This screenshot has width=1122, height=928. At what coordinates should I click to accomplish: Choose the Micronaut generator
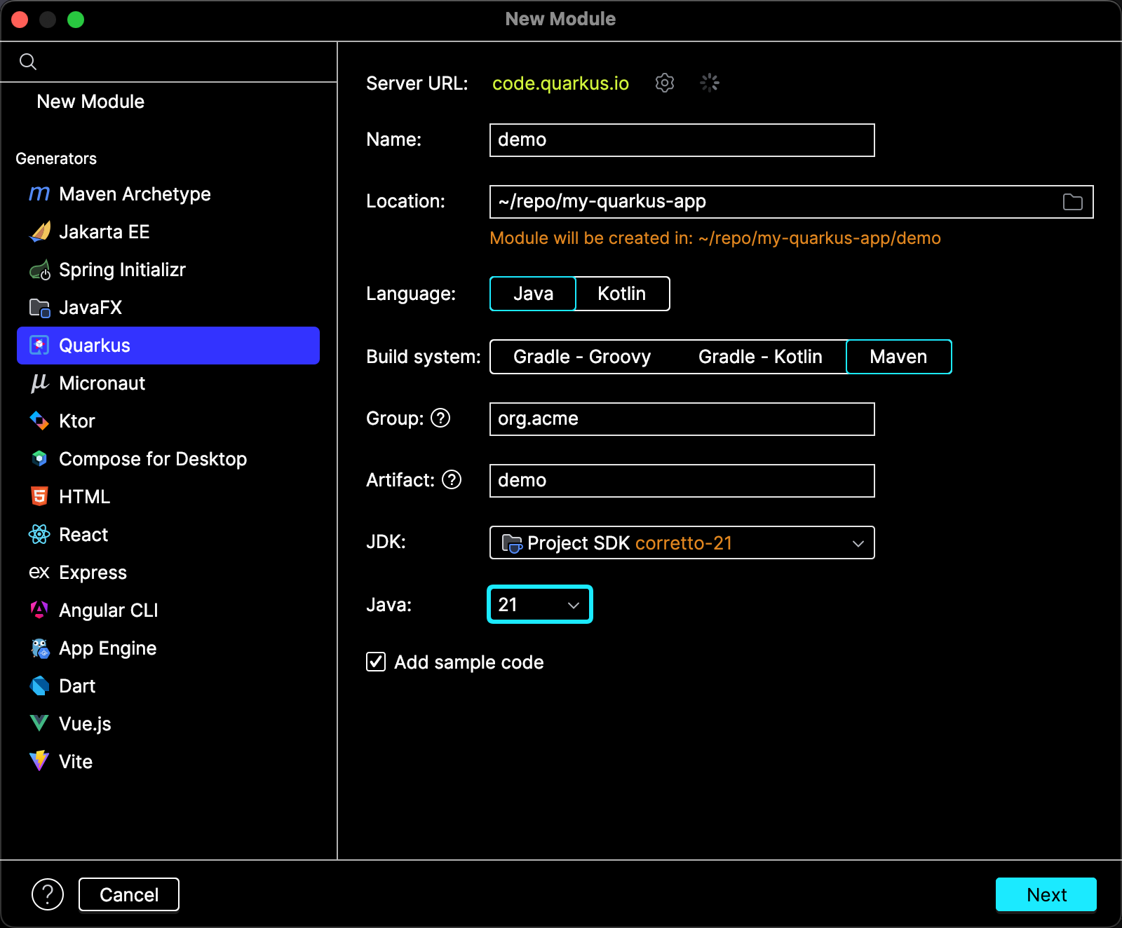pyautogui.click(x=102, y=383)
